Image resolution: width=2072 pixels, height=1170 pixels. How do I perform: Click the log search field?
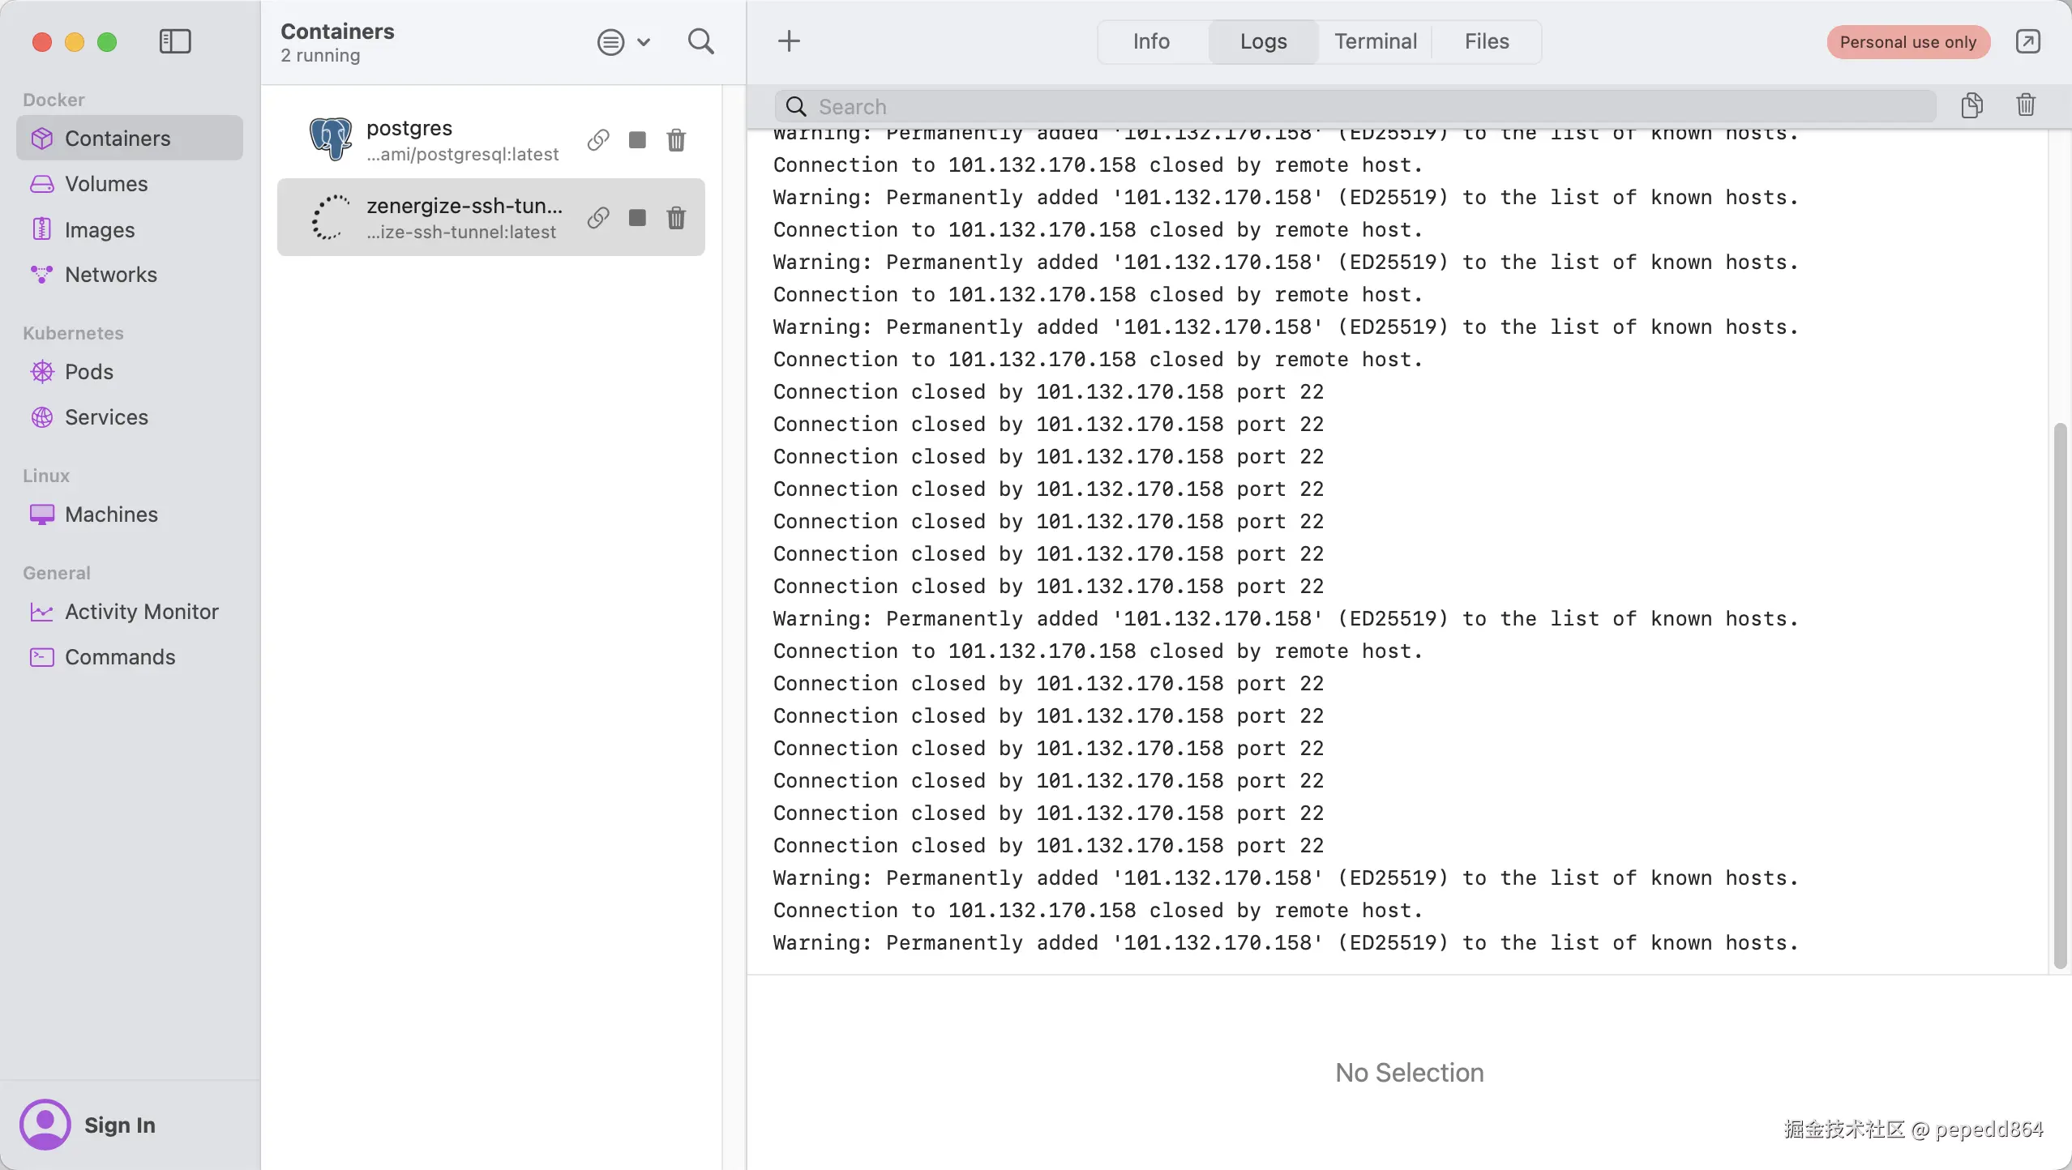[x=1354, y=106]
